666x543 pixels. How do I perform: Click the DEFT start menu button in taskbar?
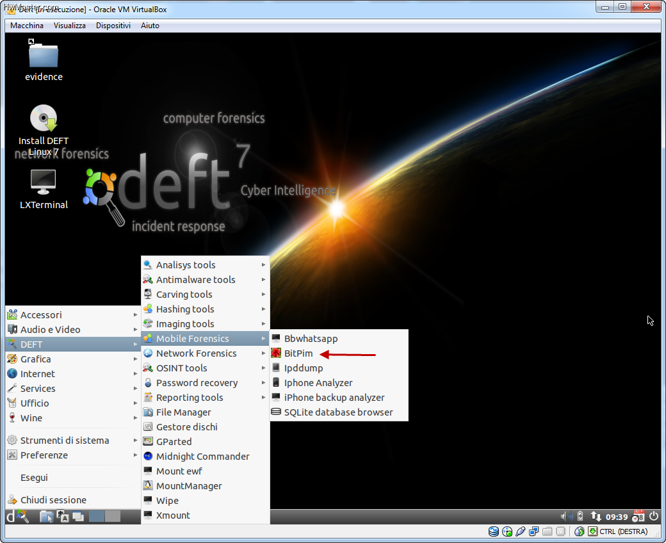[17, 516]
